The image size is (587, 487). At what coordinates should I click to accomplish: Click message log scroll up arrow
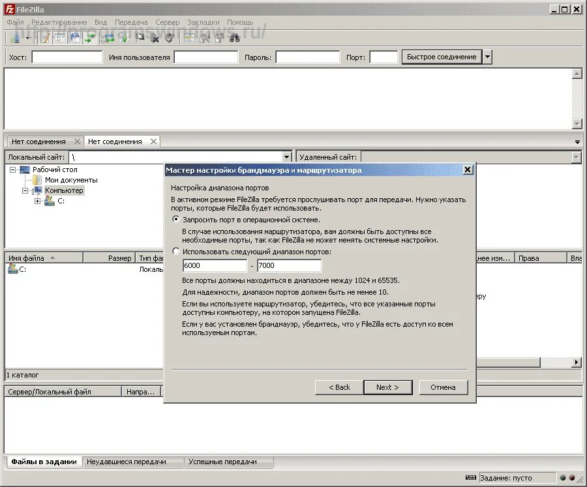[577, 74]
